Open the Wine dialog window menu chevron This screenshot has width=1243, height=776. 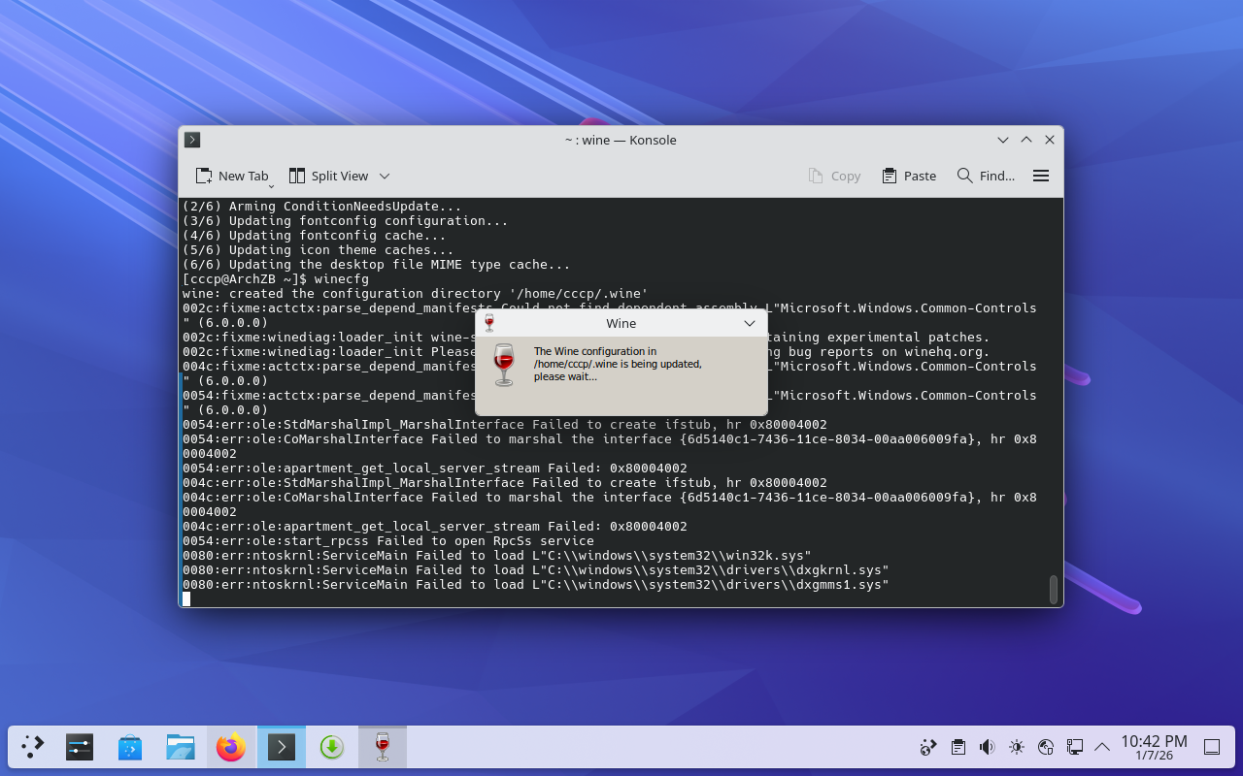750,323
